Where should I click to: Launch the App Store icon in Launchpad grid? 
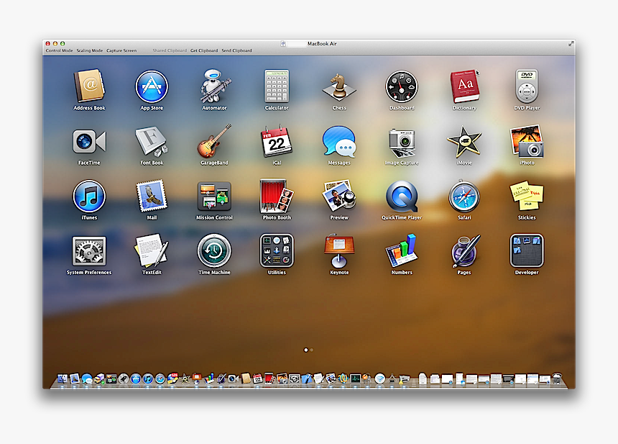152,86
